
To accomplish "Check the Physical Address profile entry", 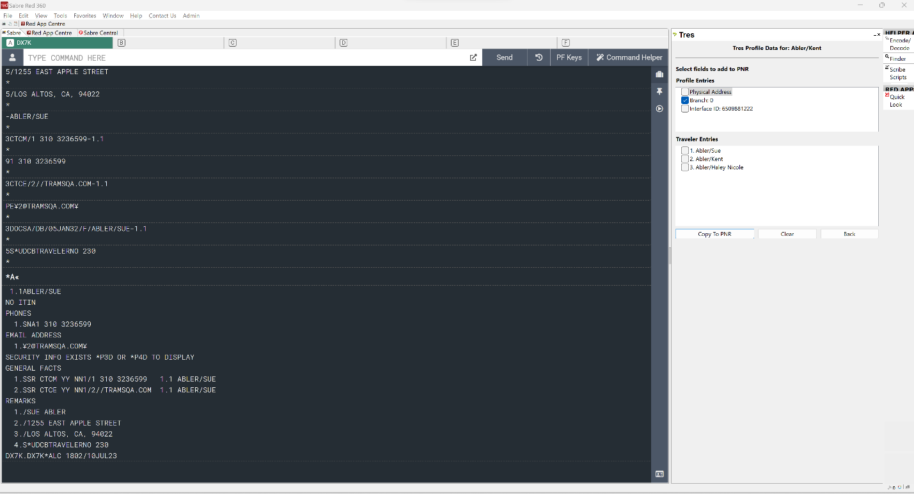I will coord(685,91).
